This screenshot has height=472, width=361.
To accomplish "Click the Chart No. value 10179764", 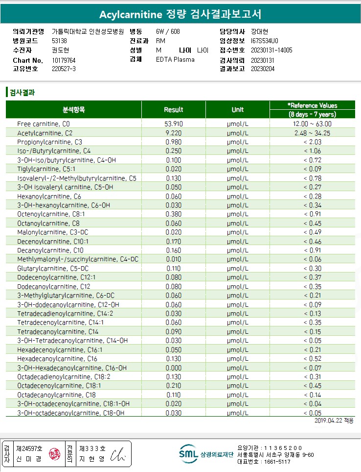I will coord(64,60).
